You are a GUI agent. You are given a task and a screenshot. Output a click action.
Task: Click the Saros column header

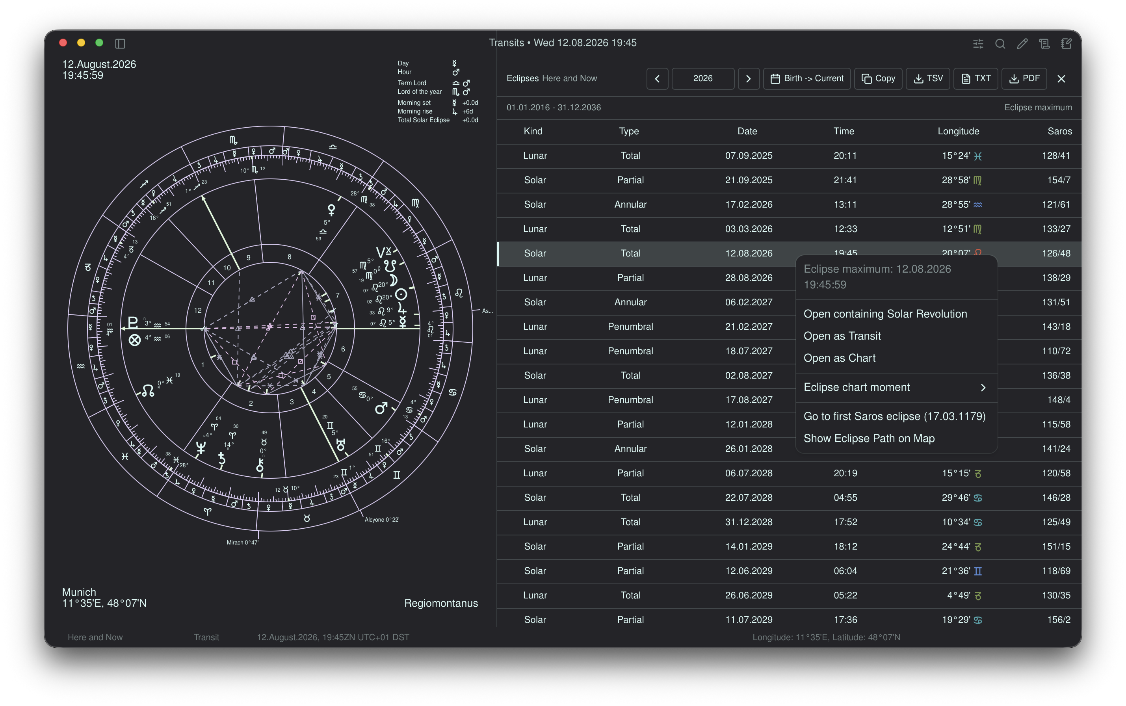(x=1059, y=131)
